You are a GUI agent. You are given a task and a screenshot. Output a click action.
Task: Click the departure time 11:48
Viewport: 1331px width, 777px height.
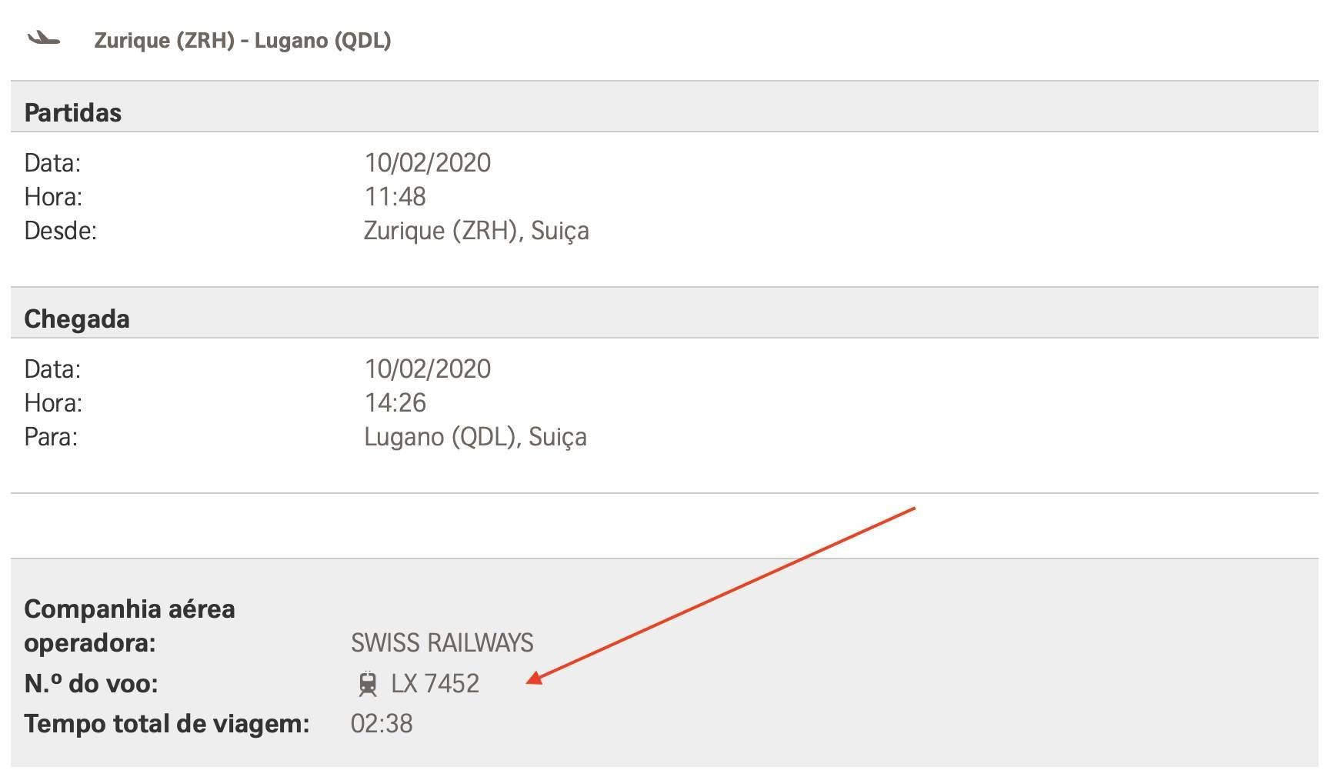point(395,196)
